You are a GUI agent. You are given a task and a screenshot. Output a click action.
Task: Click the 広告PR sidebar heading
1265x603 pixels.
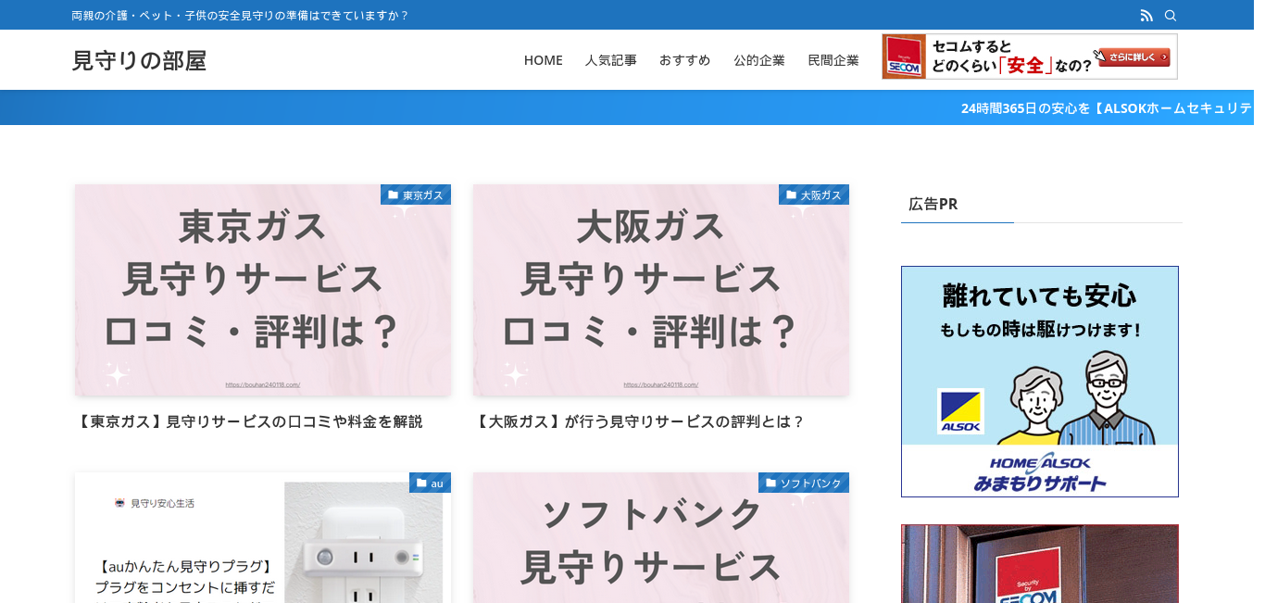coord(933,204)
